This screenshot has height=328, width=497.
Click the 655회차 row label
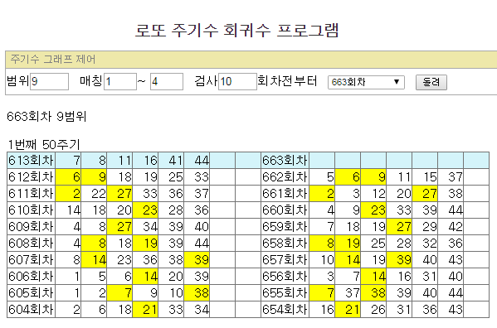coord(285,293)
